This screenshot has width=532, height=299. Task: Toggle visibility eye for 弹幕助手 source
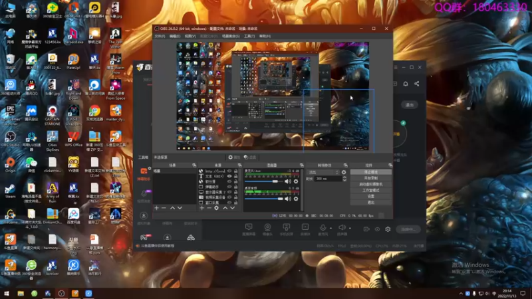(x=229, y=187)
